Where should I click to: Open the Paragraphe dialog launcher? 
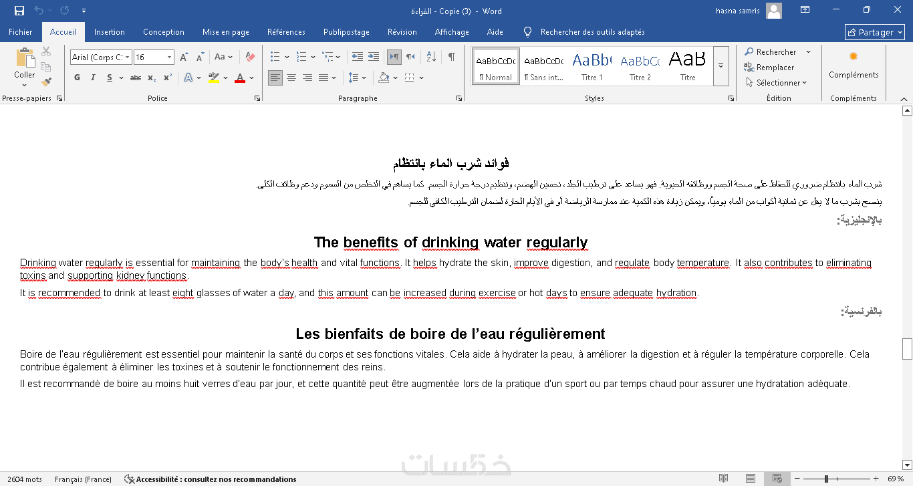click(x=459, y=98)
